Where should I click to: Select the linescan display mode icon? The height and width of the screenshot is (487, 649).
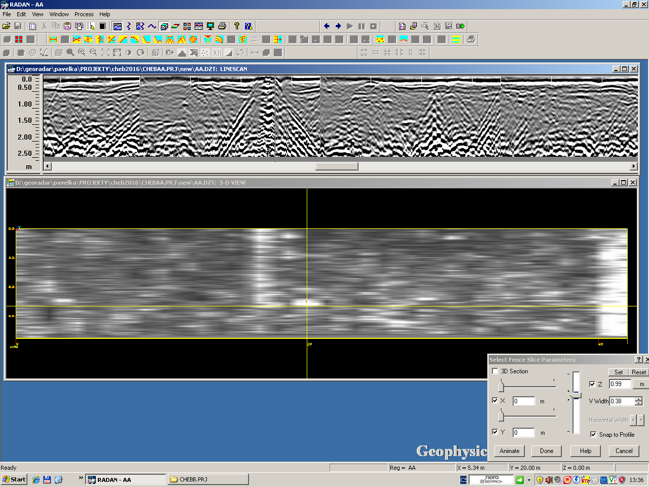tap(118, 26)
